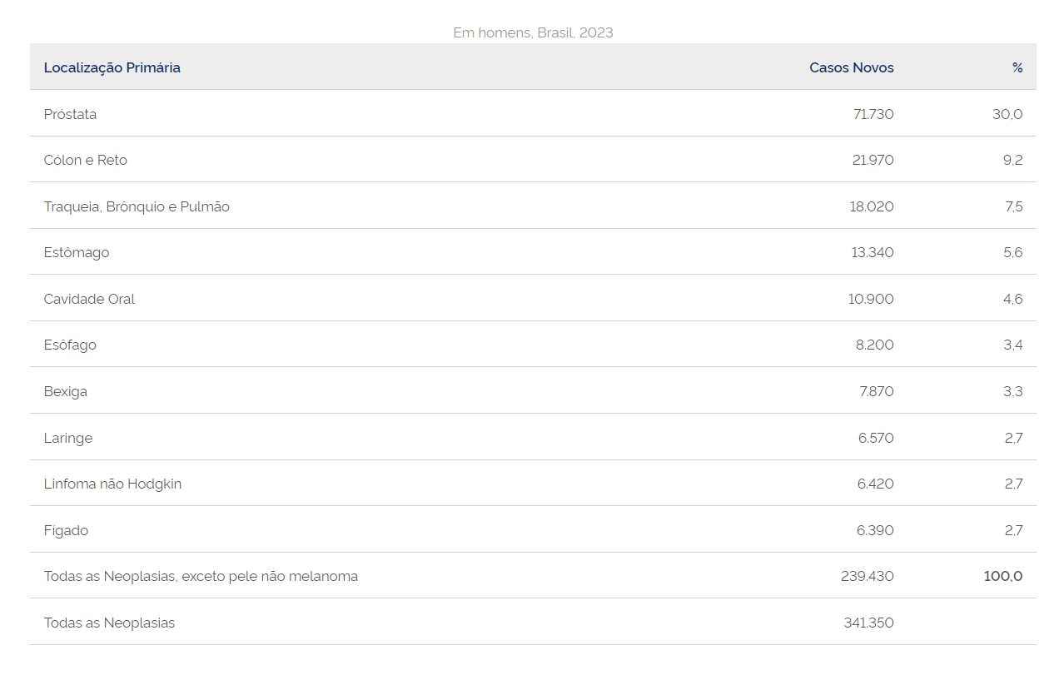Viewport: 1059px width, 675px height.
Task: Select the Próstata row label
Action: [70, 114]
